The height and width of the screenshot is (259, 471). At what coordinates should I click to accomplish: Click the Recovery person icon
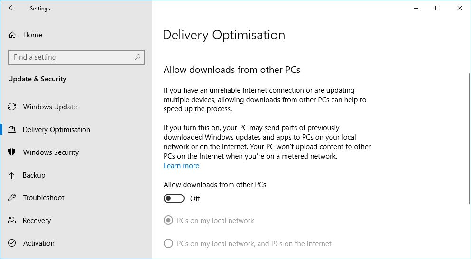[x=12, y=221]
